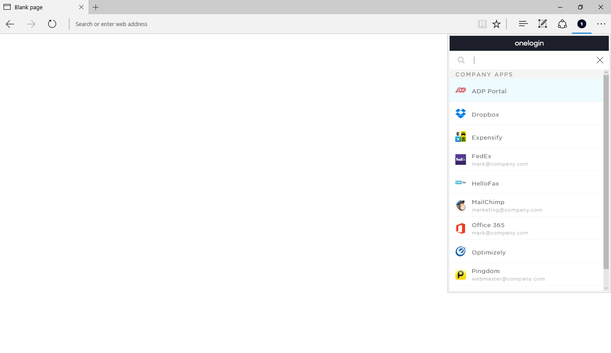
Task: Open a new tab with plus button
Action: tap(96, 7)
